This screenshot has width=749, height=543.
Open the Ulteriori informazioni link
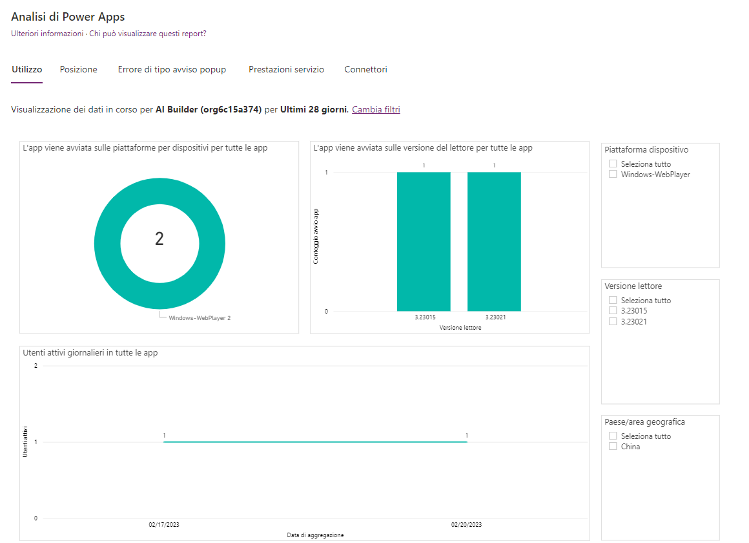click(47, 34)
